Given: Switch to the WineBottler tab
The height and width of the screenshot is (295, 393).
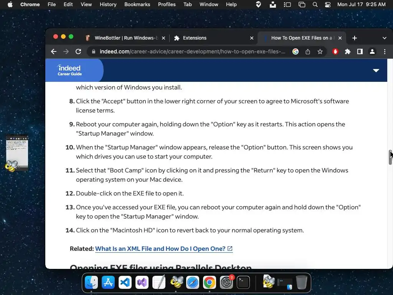Looking at the screenshot, I should [x=125, y=38].
